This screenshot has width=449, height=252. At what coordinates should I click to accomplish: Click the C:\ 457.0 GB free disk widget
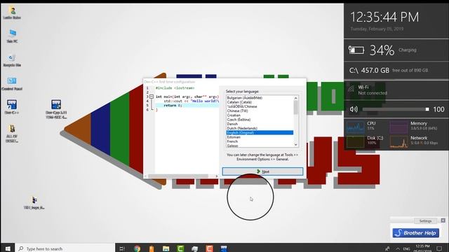(396, 70)
